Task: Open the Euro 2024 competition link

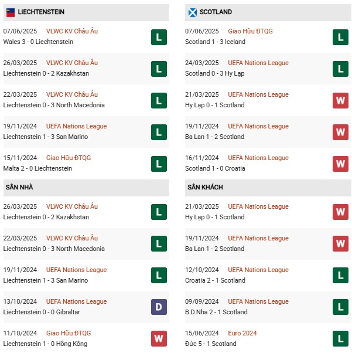Action: tap(242, 333)
